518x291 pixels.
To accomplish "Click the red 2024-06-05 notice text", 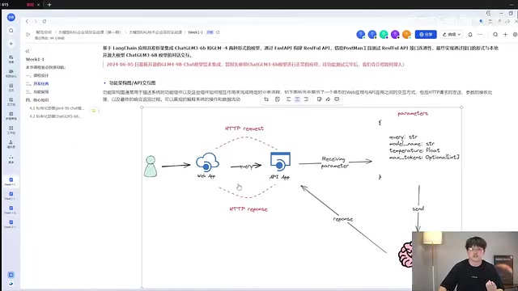I will click(x=255, y=65).
